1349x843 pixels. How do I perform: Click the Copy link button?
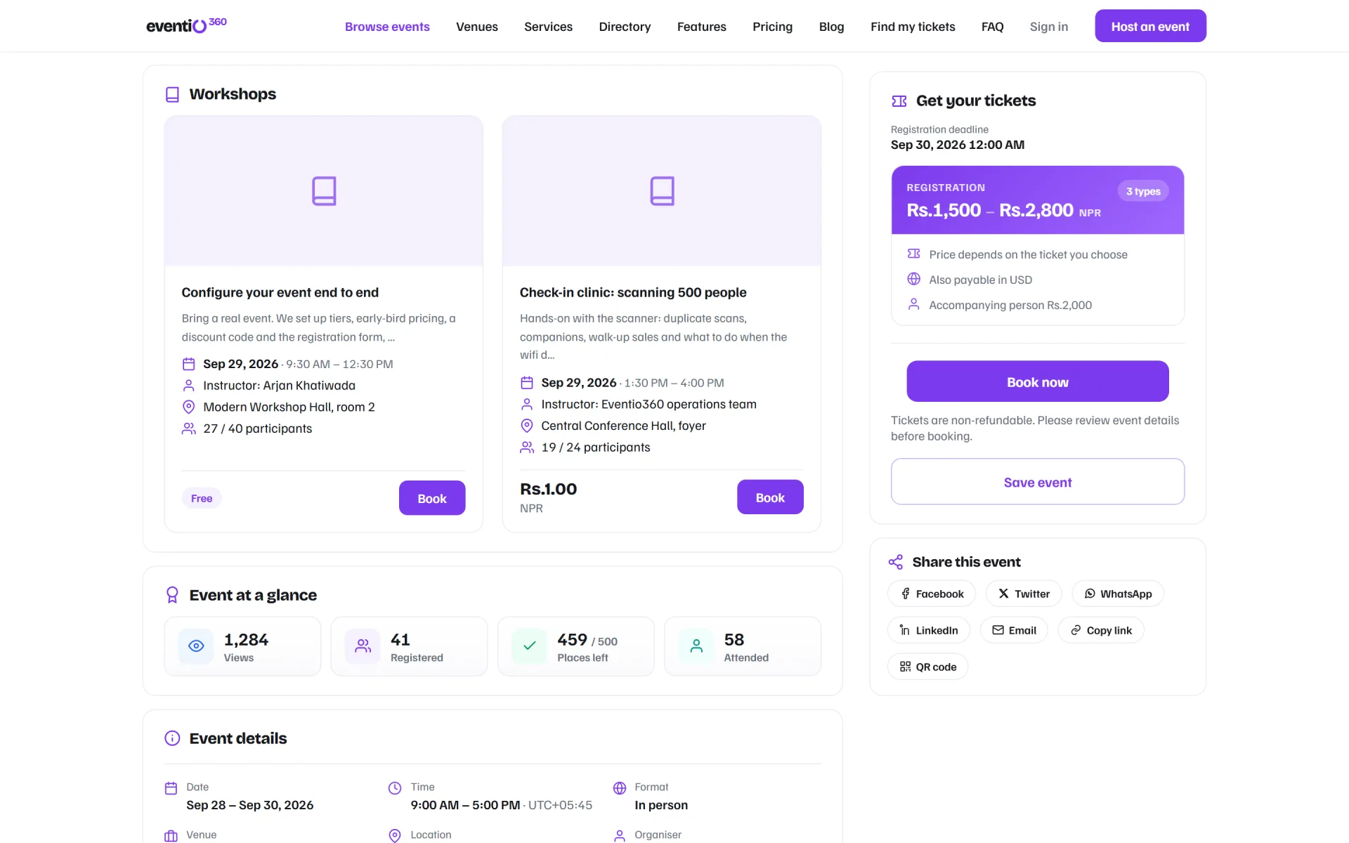pyautogui.click(x=1101, y=630)
